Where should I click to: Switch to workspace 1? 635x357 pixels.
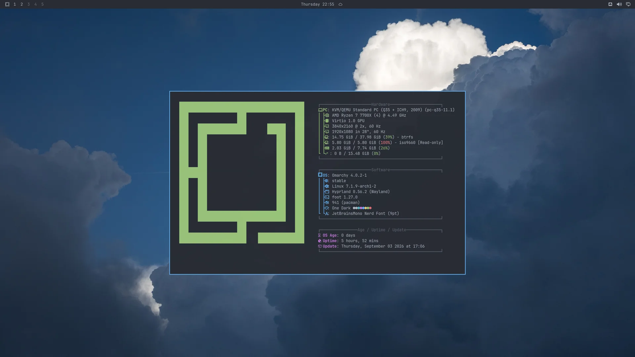pyautogui.click(x=15, y=4)
